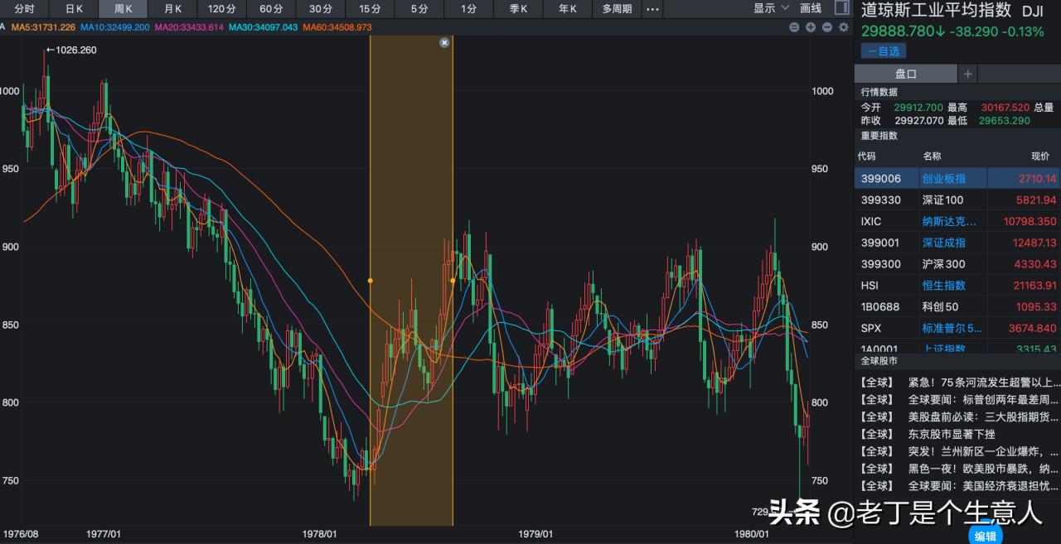Open the more periods ellipsis menu
Screen dimensions: 1061x544
(652, 9)
